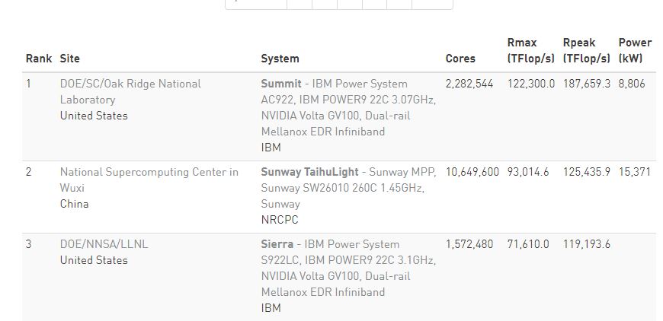Click the Rmax (TFlop/s) column header
Image resolution: width=663 pixels, height=321 pixels.
[530, 50]
